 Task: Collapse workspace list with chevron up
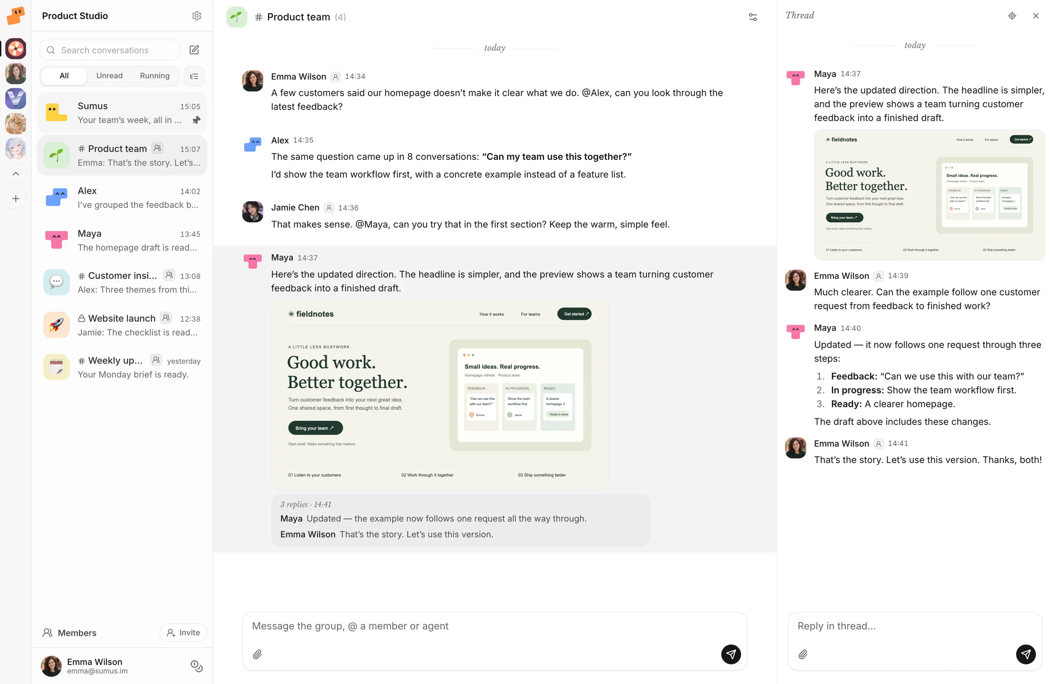(x=16, y=174)
